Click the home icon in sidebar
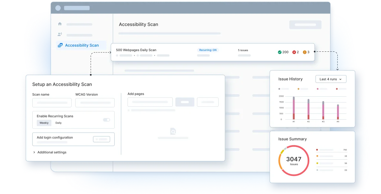Viewport: 381px width, 194px height. coord(60,24)
